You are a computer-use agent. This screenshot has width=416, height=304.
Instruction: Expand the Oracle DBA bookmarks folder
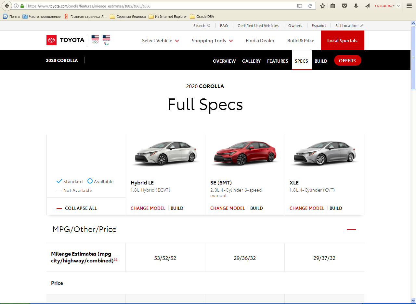[x=202, y=16]
